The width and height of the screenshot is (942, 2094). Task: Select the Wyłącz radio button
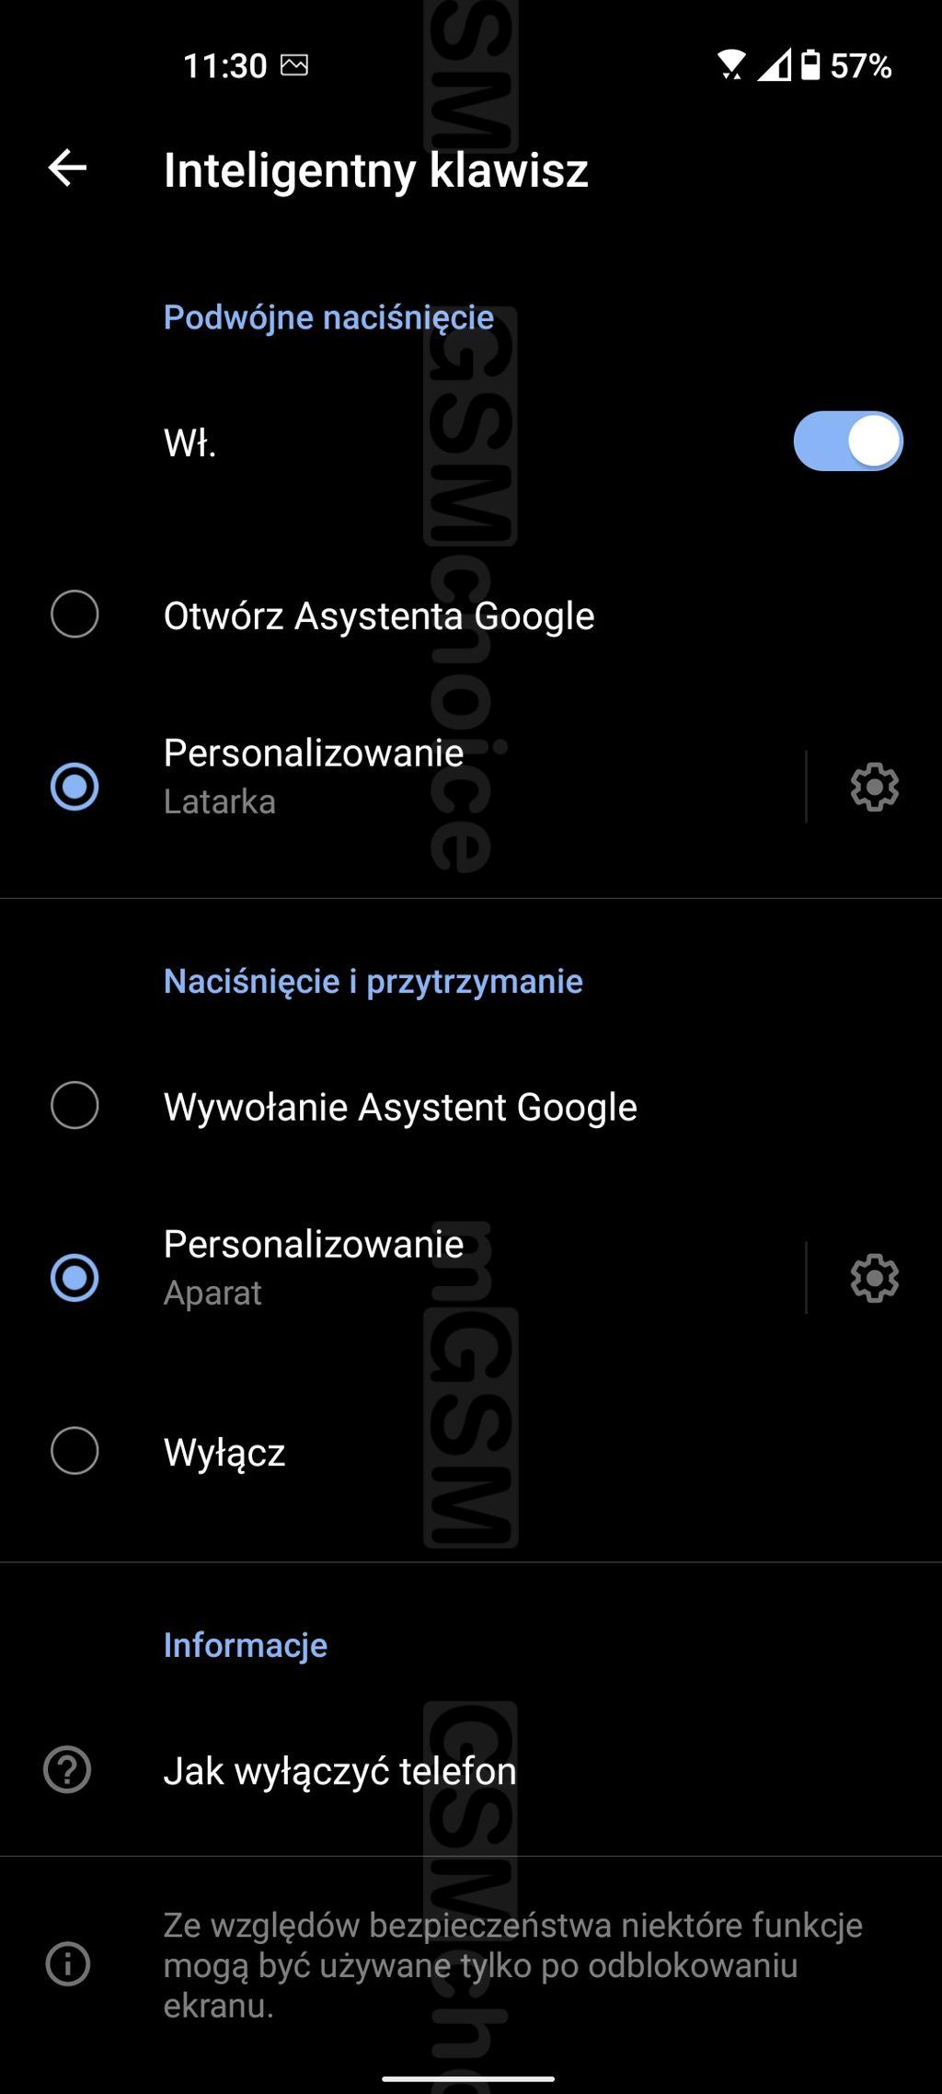click(75, 1451)
